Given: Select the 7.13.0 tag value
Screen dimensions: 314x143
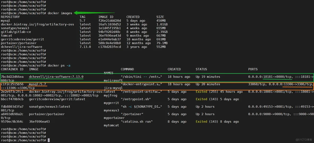Looking at the screenshot, I should pos(85,47).
